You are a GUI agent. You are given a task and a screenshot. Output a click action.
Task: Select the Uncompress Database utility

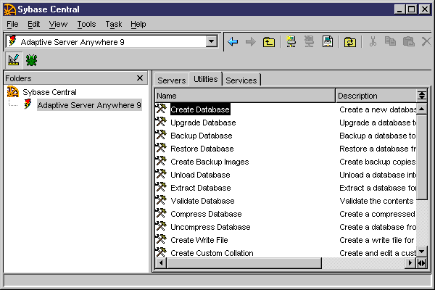pyautogui.click(x=210, y=227)
